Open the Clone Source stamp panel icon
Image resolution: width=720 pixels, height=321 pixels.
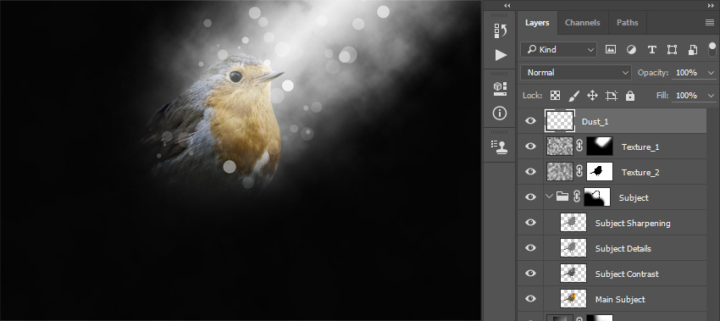click(x=500, y=147)
